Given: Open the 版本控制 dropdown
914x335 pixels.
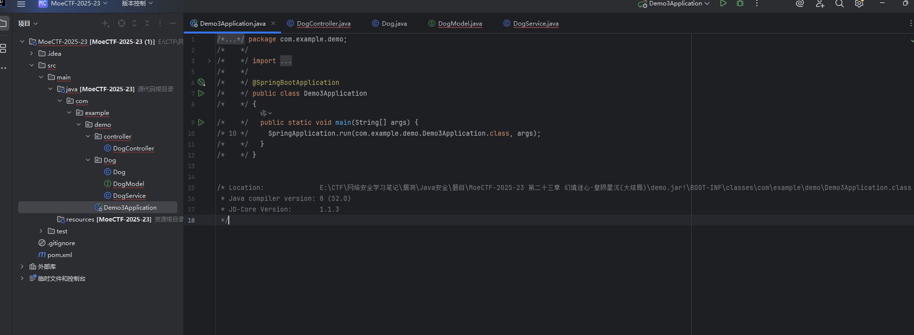Looking at the screenshot, I should pyautogui.click(x=137, y=3).
